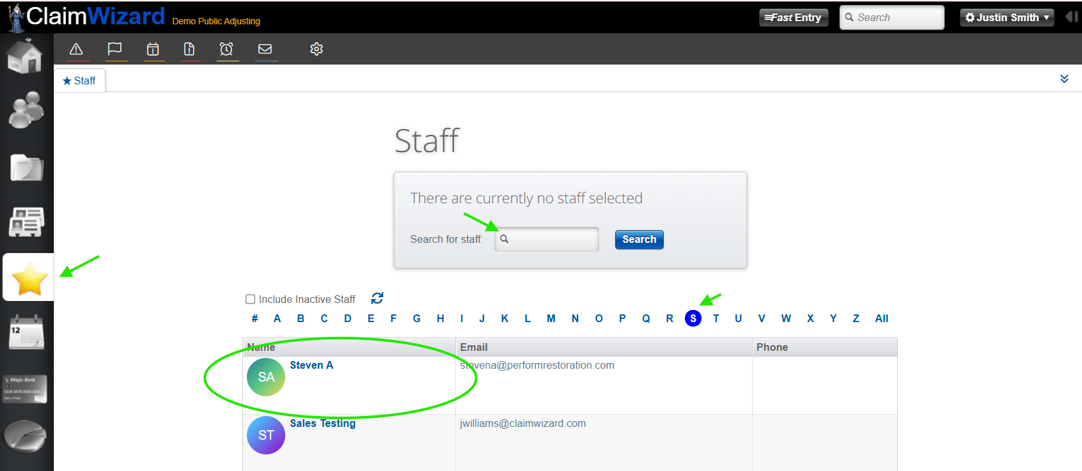Open the Justin Smith user dropdown

click(1007, 17)
